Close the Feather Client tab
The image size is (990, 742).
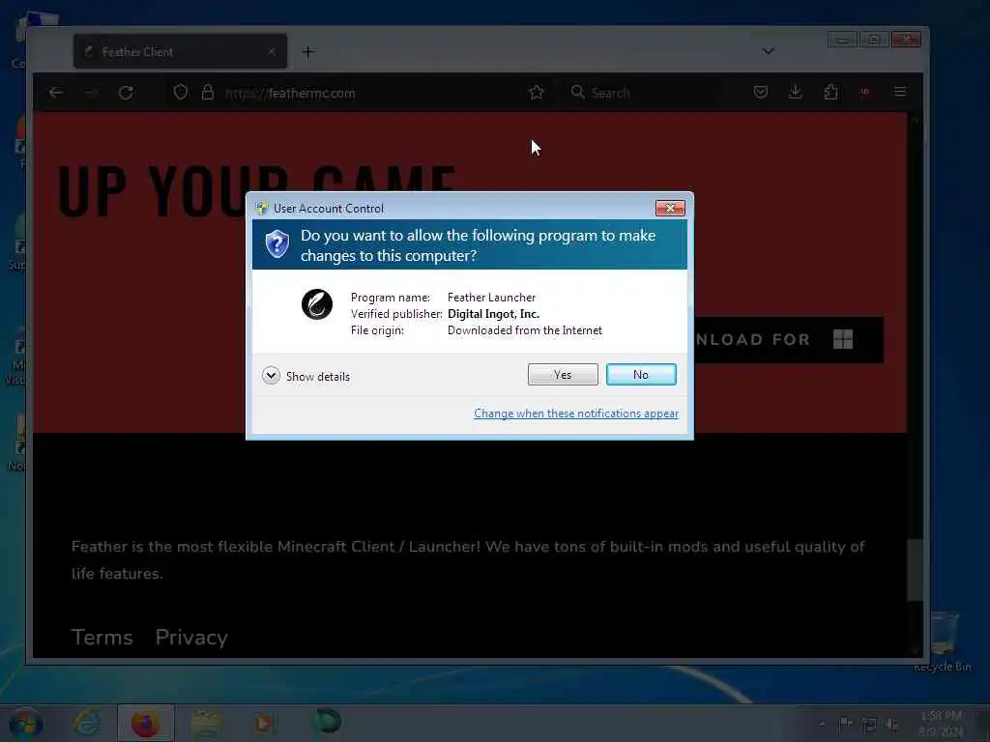[x=272, y=52]
